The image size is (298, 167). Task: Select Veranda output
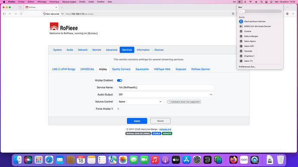point(260,51)
